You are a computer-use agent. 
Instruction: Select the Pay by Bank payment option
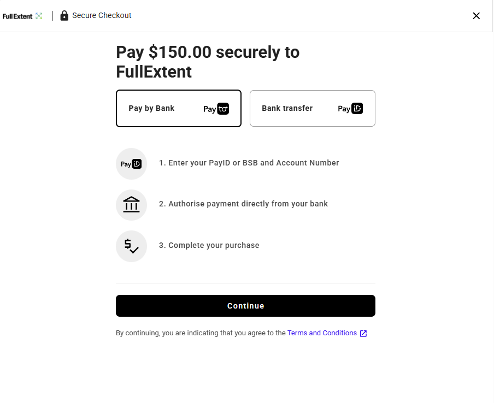pos(179,108)
